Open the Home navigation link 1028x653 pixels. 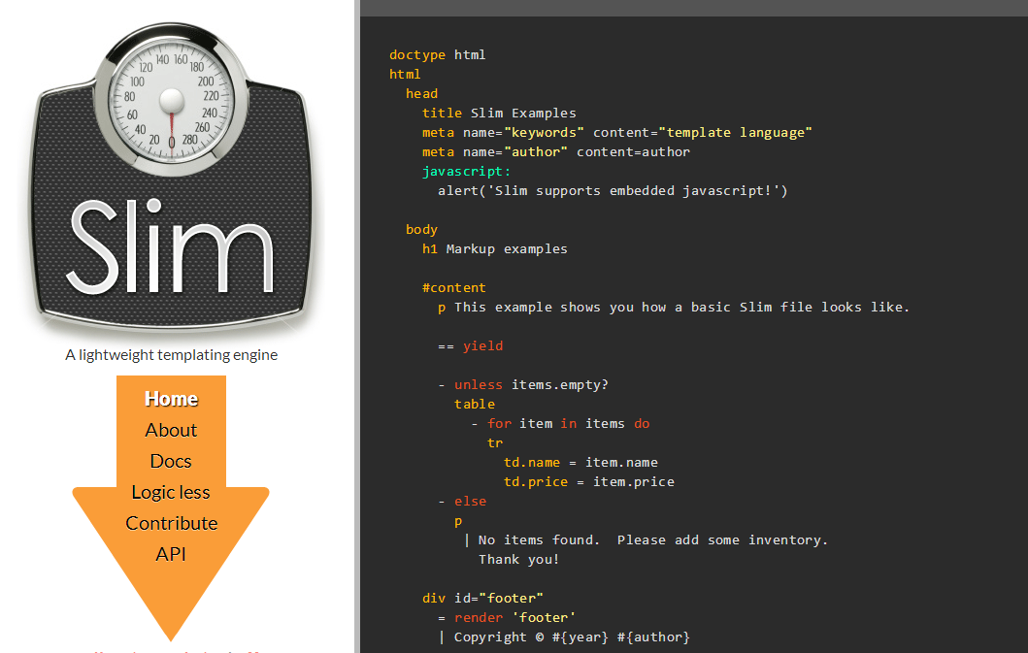coord(171,399)
